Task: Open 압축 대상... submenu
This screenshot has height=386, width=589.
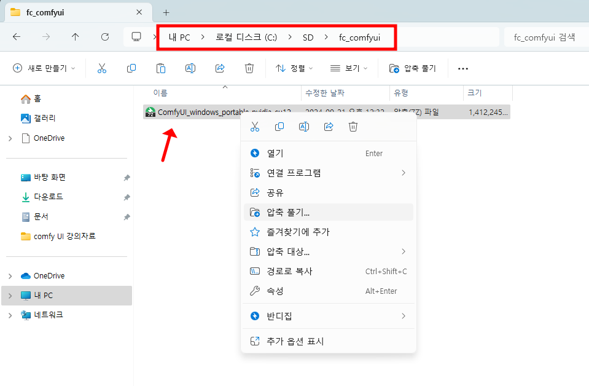Action: click(329, 251)
